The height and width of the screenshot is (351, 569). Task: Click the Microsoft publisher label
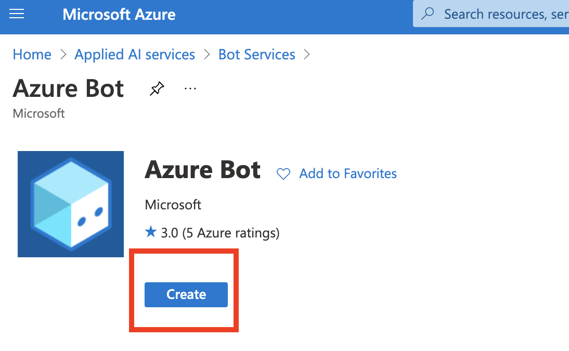point(173,205)
